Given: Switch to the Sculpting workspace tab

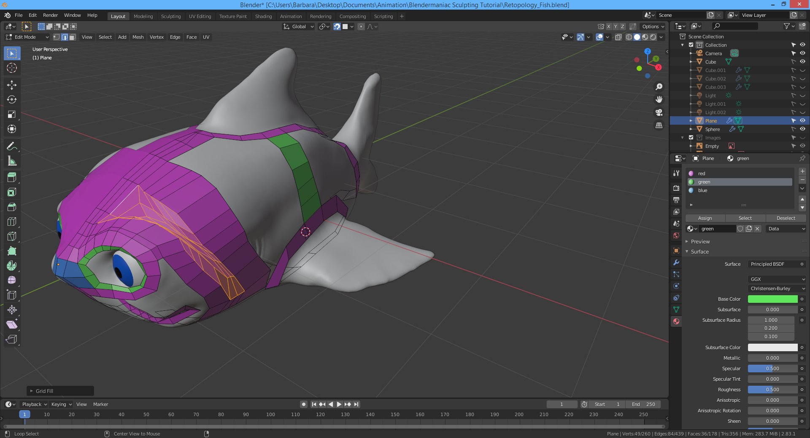Looking at the screenshot, I should click(x=170, y=16).
